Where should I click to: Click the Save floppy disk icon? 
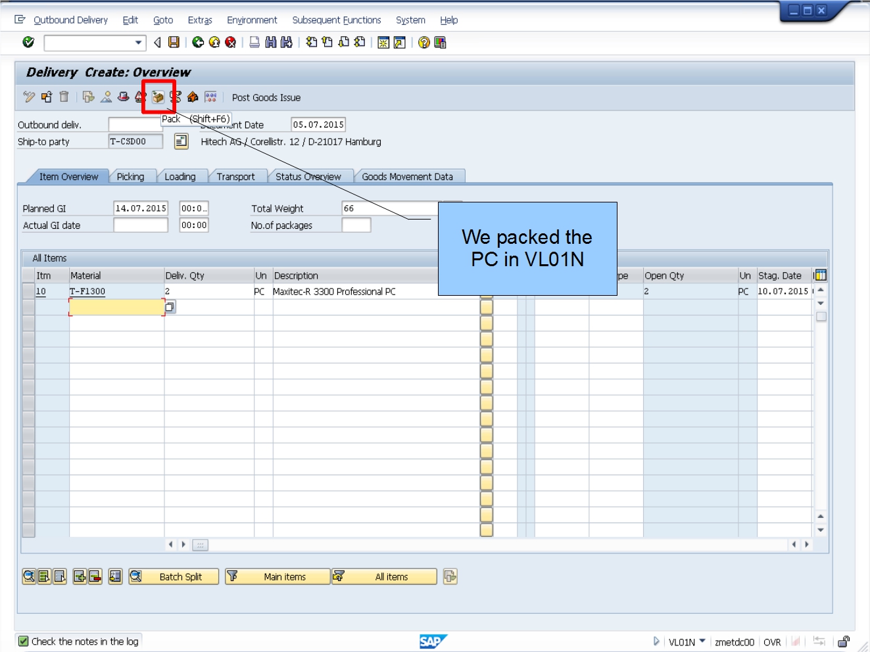(174, 42)
